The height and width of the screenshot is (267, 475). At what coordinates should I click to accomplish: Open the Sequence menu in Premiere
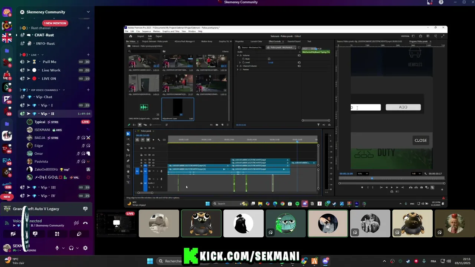coord(147,31)
